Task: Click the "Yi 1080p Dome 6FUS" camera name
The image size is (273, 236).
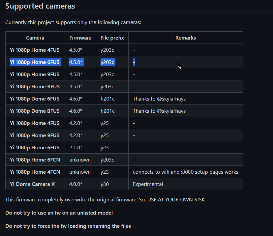Action: coord(35,99)
